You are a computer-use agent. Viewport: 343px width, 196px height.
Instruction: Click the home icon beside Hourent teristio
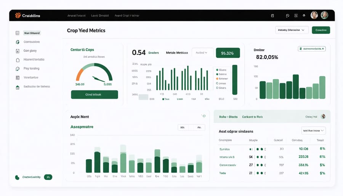pos(18,60)
